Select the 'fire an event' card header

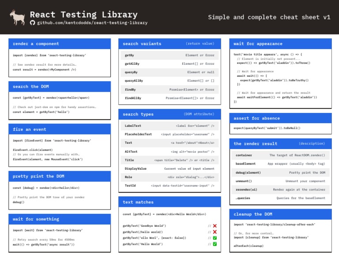tap(60, 129)
